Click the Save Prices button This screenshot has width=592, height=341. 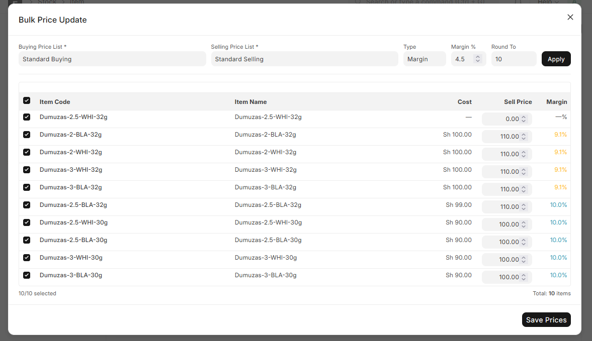tap(546, 320)
